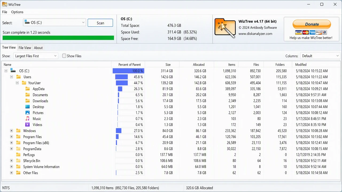342x192 pixels.
Task: Select the PerfLogs row name
Action: (x=29, y=155)
